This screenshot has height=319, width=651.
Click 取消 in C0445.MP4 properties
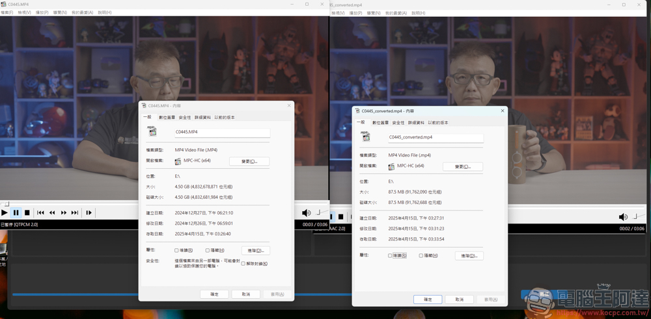(x=246, y=294)
